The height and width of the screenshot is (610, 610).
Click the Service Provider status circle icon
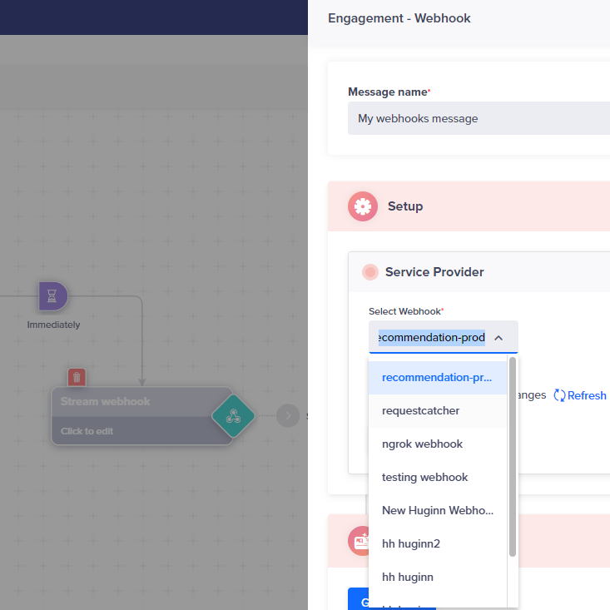[370, 272]
